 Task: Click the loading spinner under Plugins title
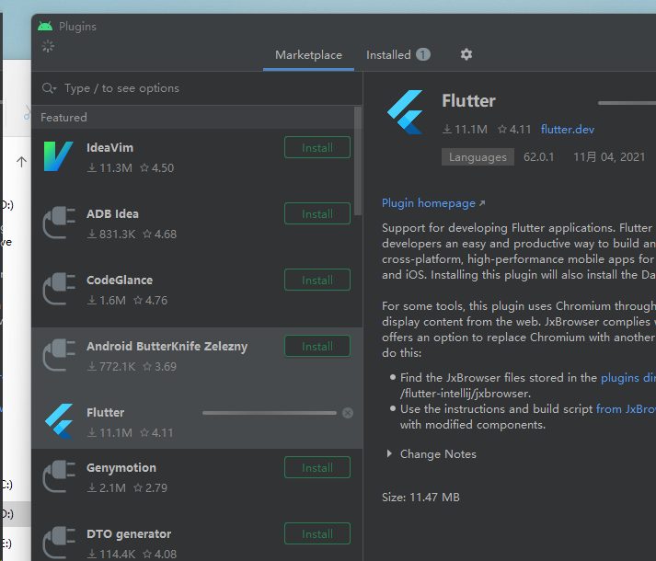[48, 46]
